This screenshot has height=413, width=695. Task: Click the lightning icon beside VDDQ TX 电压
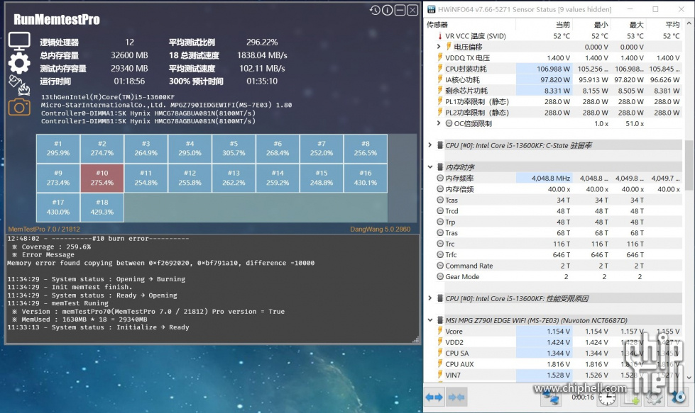tap(439, 57)
